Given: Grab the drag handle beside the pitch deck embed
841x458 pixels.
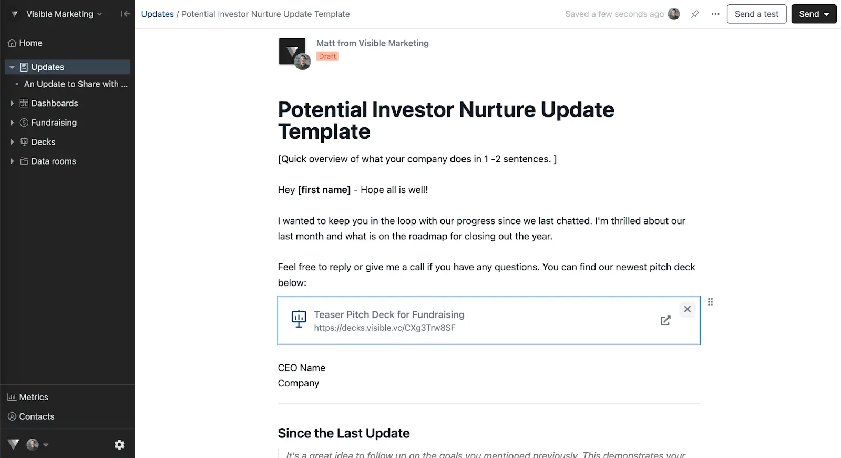Looking at the screenshot, I should click(710, 301).
